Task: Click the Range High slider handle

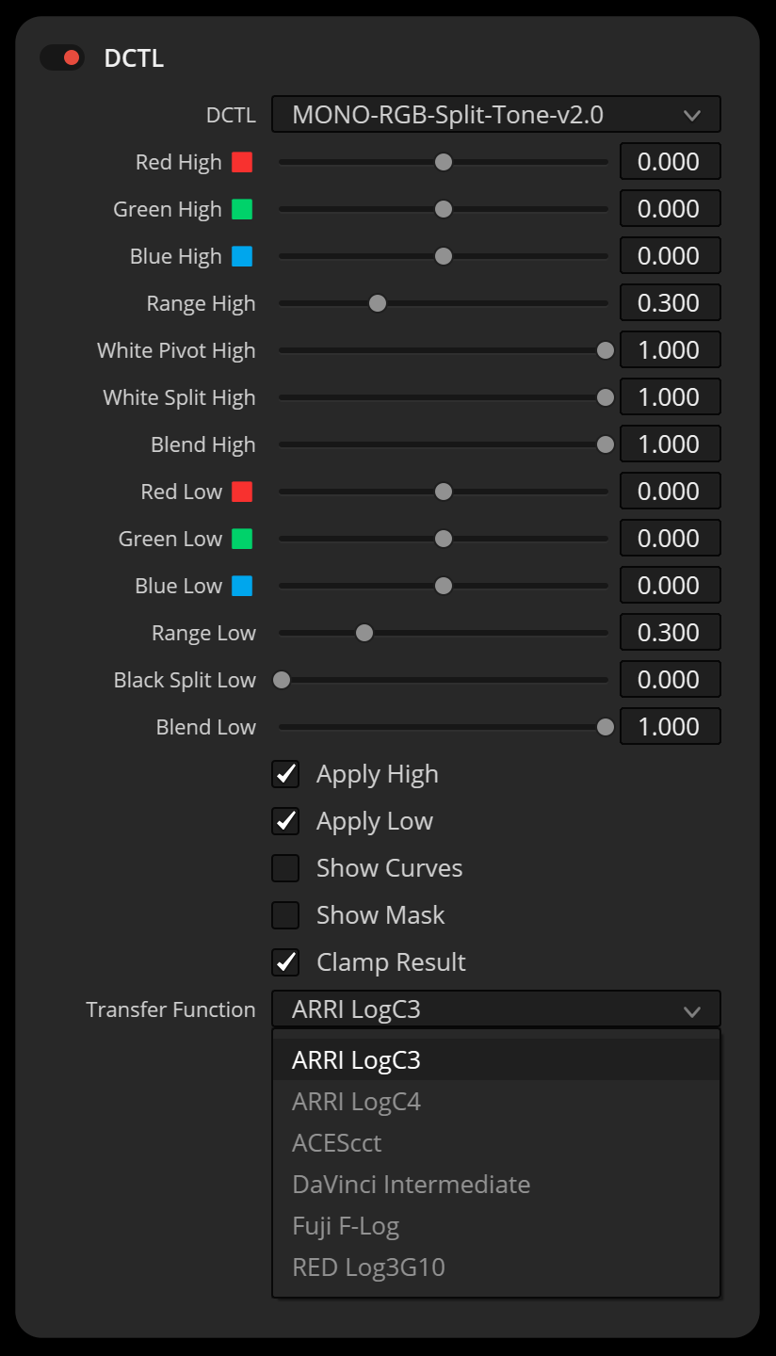Action: point(378,303)
